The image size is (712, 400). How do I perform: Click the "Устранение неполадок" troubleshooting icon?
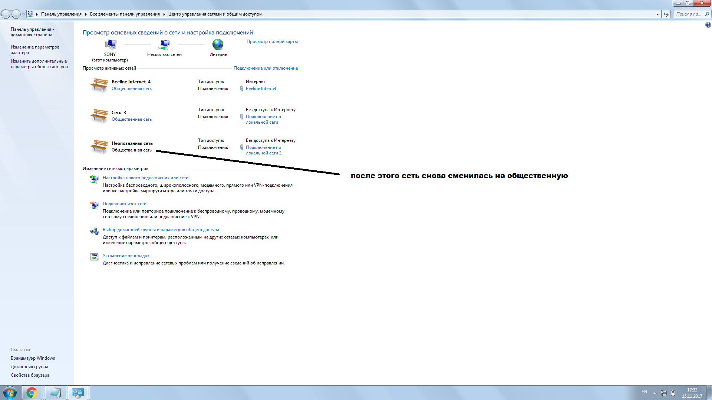pos(94,257)
